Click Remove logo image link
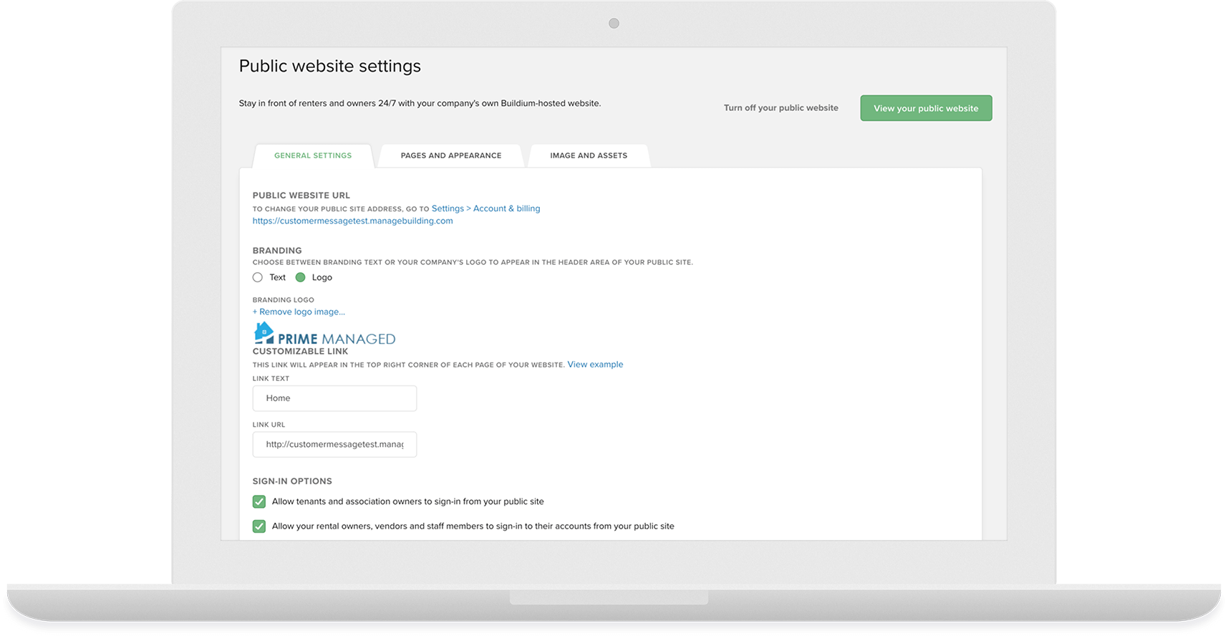Image resolution: width=1228 pixels, height=636 pixels. [x=299, y=312]
